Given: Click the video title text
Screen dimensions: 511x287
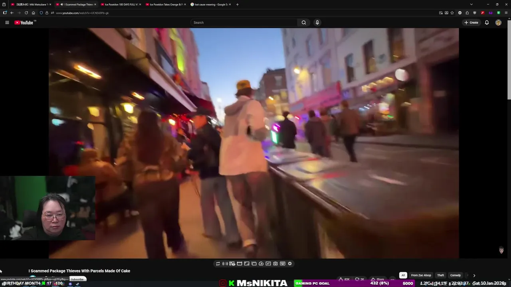Looking at the screenshot, I should 79,271.
